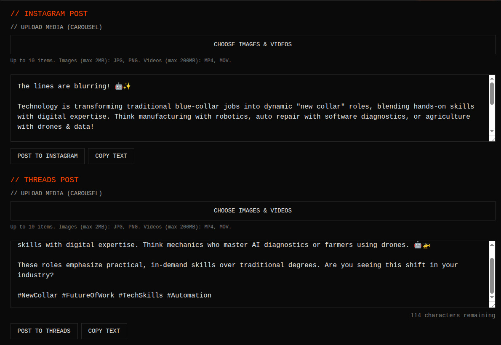
Task: Click POST TO INSTAGRAM
Action: point(47,156)
